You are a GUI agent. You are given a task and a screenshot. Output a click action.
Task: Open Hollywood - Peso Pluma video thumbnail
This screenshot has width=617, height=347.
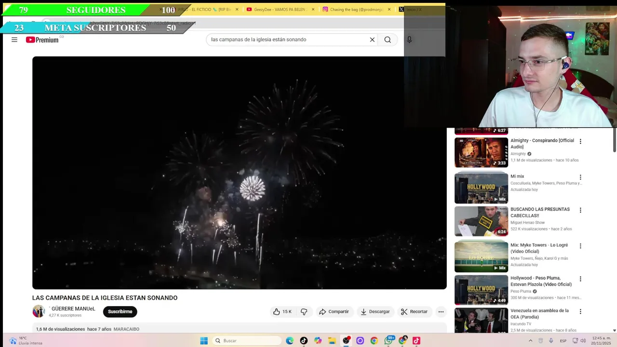(481, 290)
